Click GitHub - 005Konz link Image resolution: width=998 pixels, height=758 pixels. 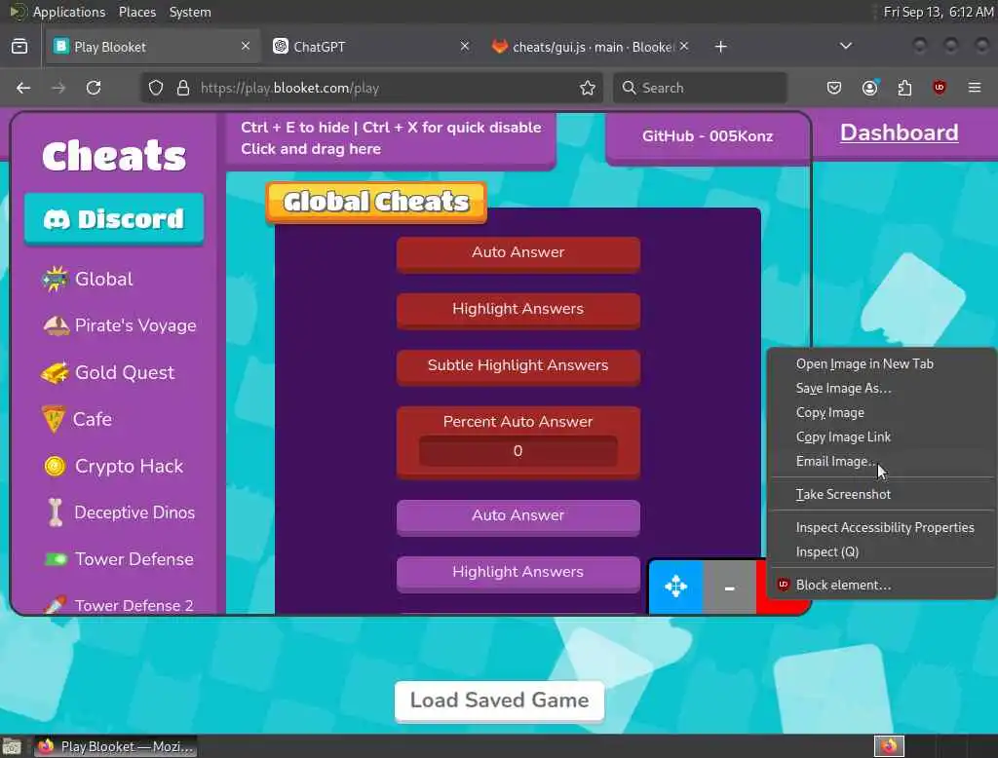[708, 136]
